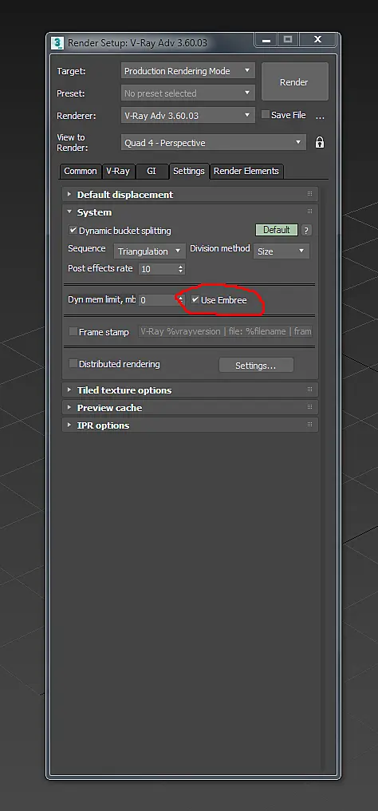Click the Post effects rate spinner arrows
Screen dimensions: 378x811
coord(181,269)
